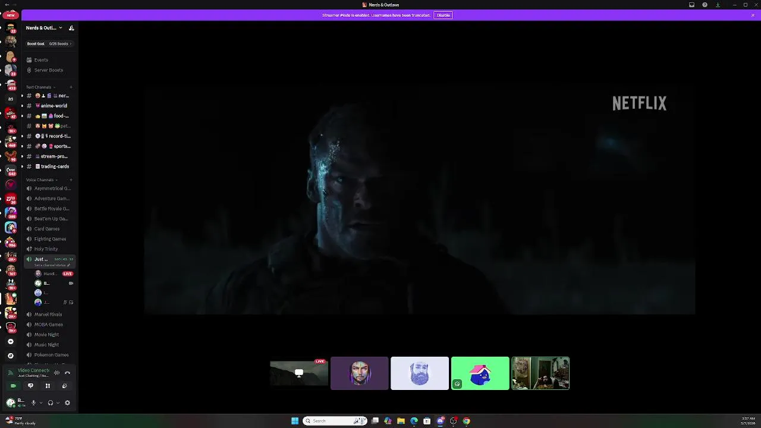Select the LIVE streaming user in voice list

coord(54,273)
